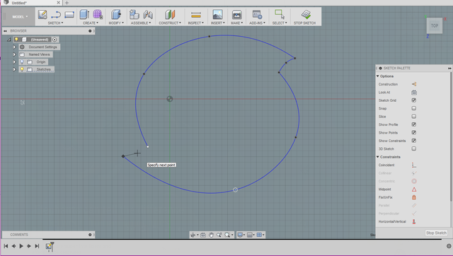Image resolution: width=453 pixels, height=256 pixels.
Task: Click the Fit zoom magnifier icon
Action: [x=227, y=235]
